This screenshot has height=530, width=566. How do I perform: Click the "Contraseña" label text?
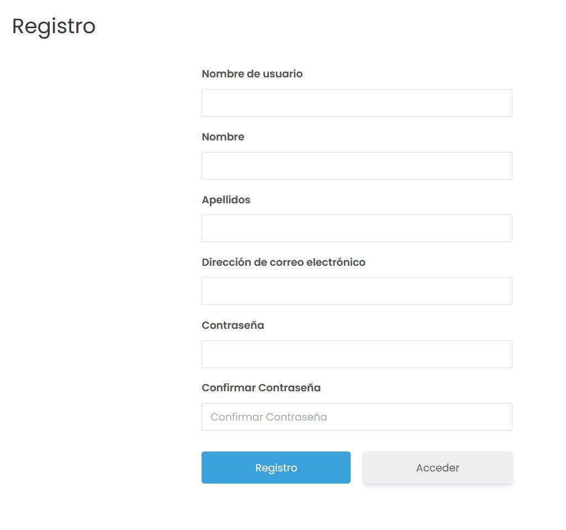click(x=232, y=325)
